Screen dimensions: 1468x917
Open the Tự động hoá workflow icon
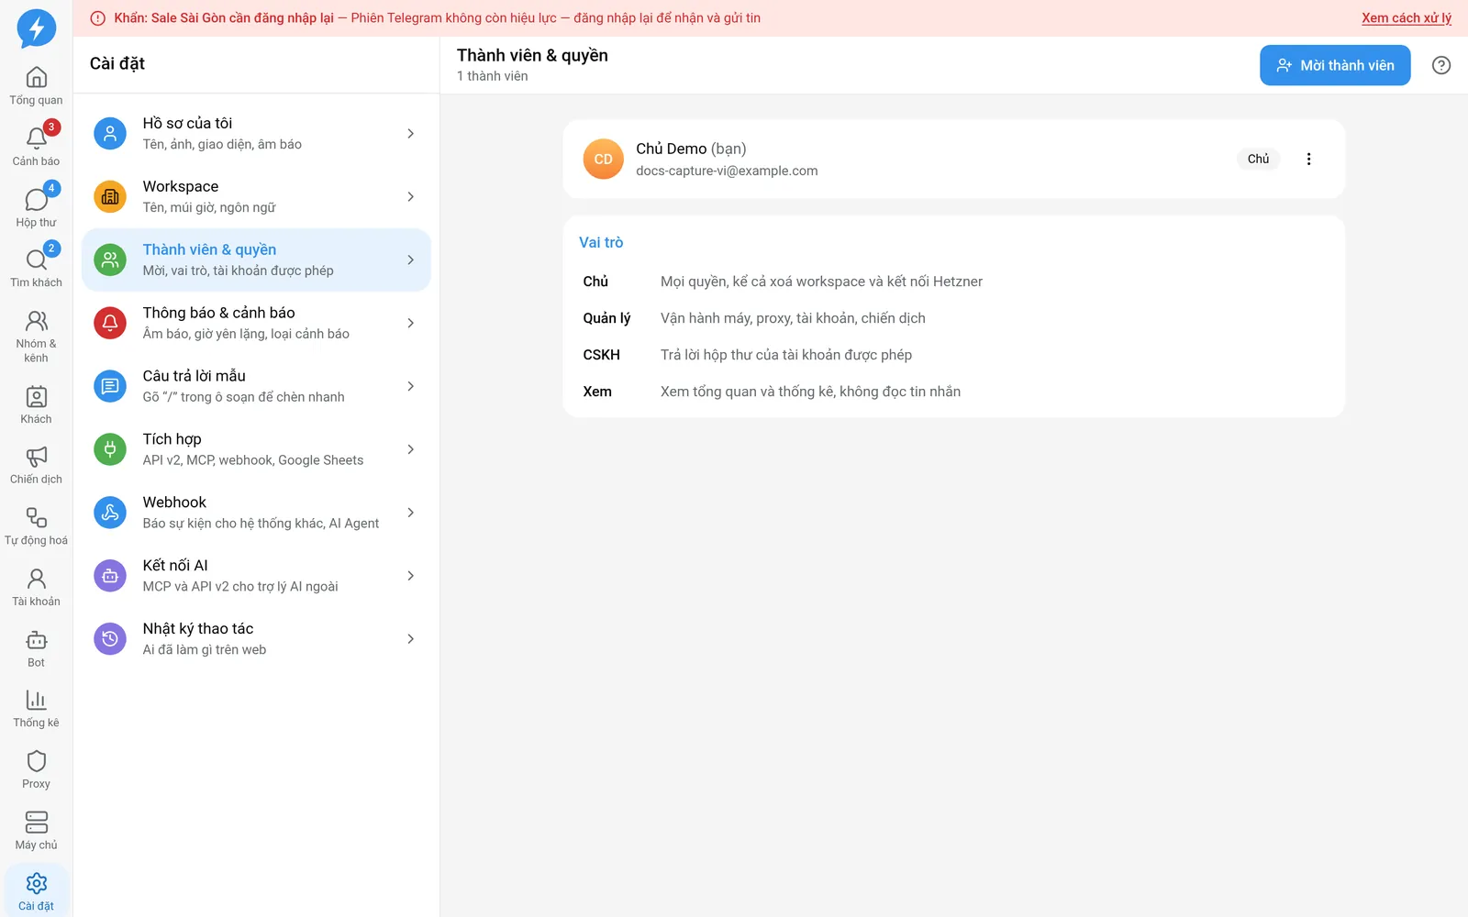(37, 517)
